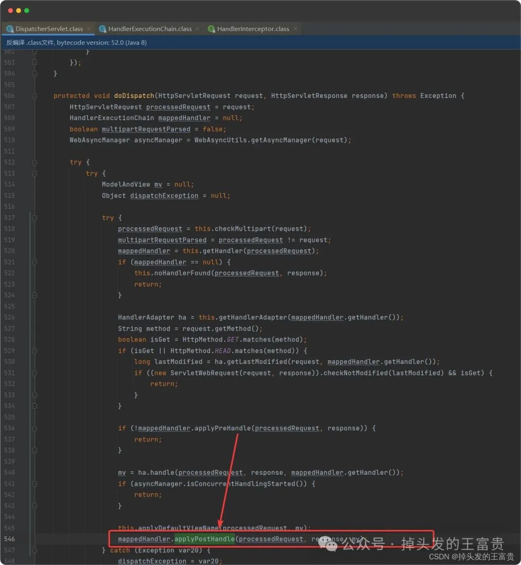
Task: Click the decompiled .class file banner
Action: [260, 42]
